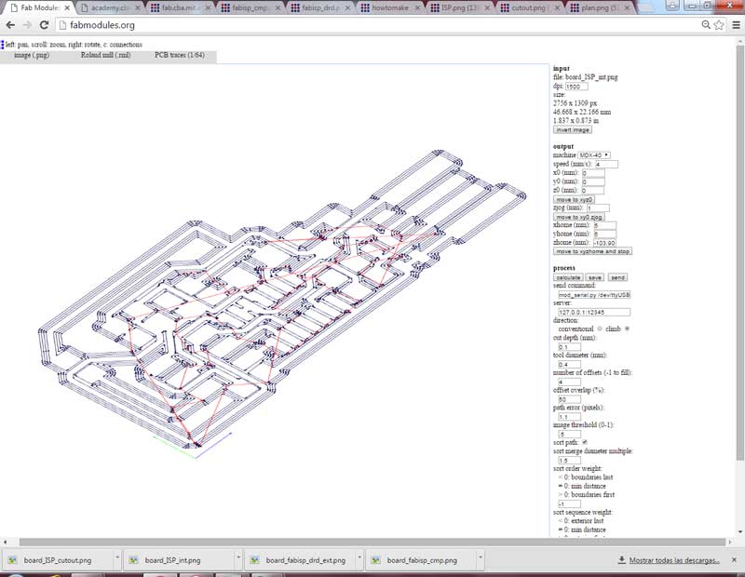Open the Chrome hamburger menu
745x577 pixels.
click(736, 25)
